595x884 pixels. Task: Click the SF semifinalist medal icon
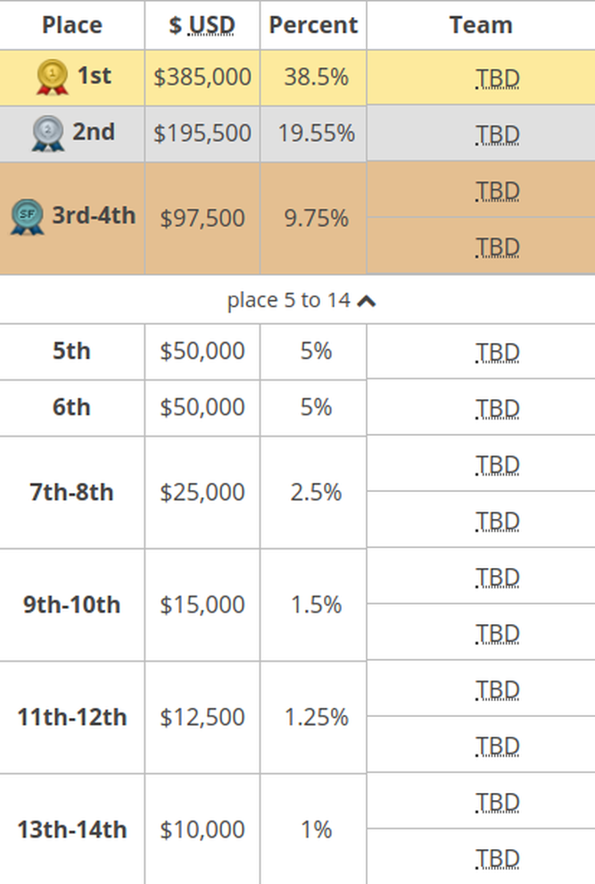coord(27,216)
